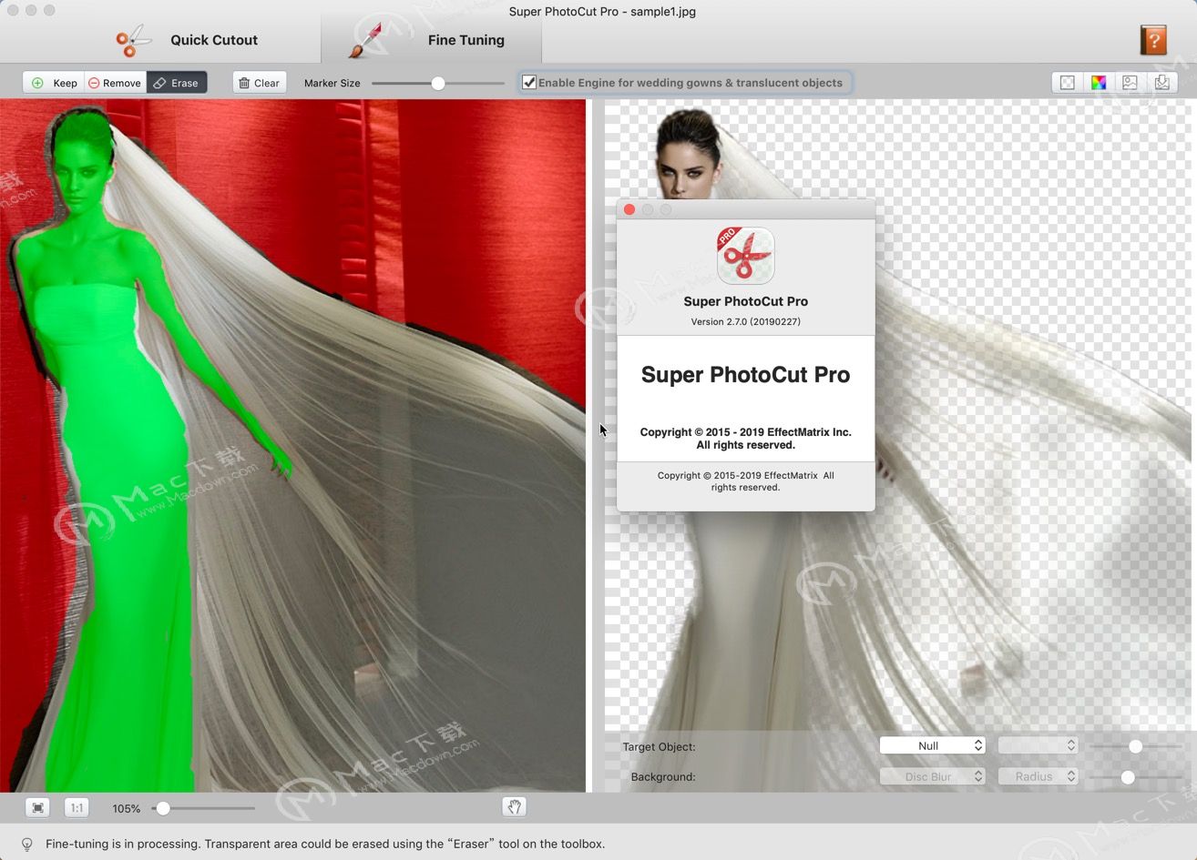The height and width of the screenshot is (860, 1197).
Task: Click the Marker Size label
Action: 332,83
